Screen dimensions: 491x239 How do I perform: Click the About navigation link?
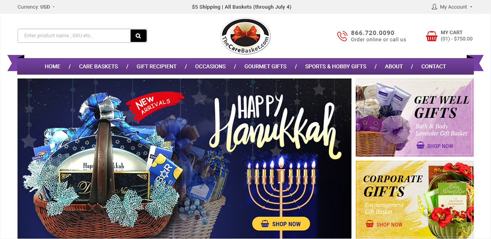[394, 66]
